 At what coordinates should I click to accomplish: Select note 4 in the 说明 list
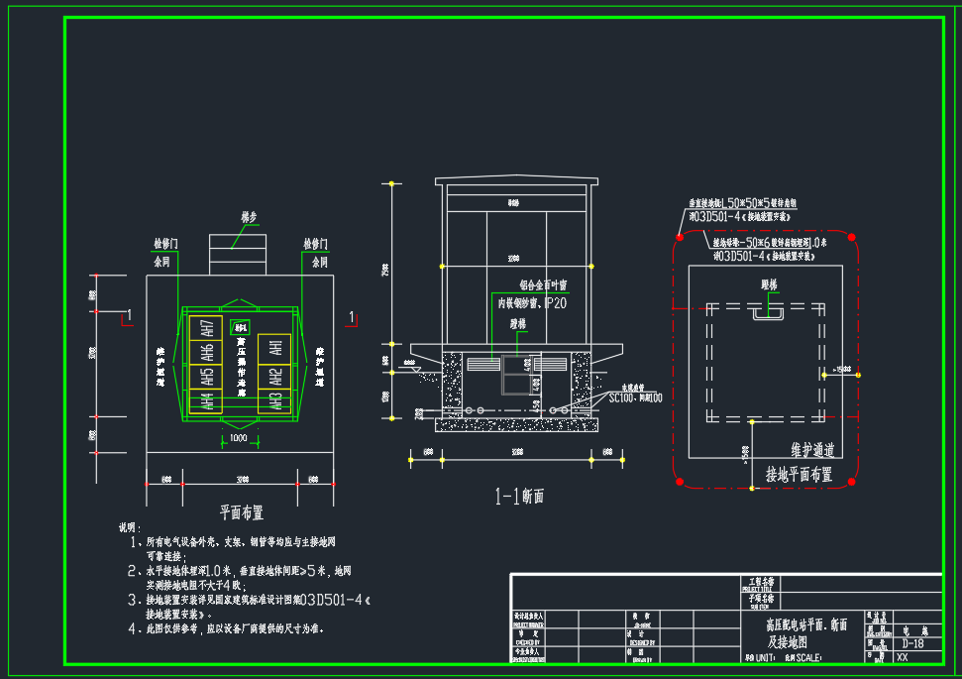click(233, 628)
